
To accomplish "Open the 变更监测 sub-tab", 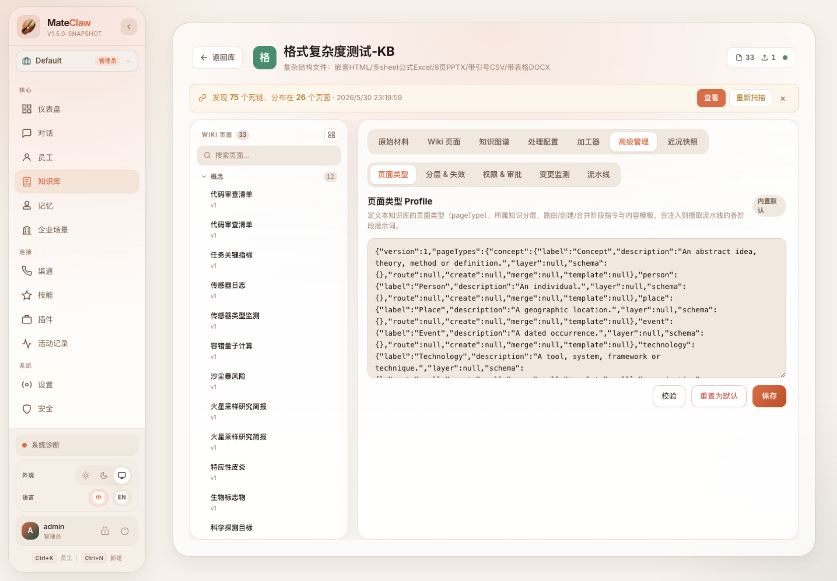I will click(554, 174).
